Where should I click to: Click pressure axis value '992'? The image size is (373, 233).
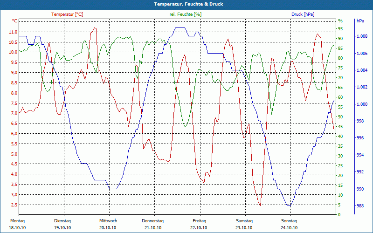coord(360,172)
